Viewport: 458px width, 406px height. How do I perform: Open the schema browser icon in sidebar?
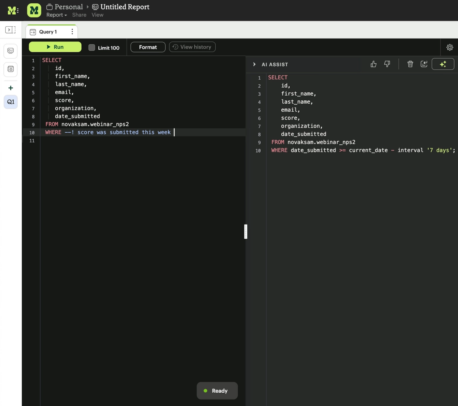pyautogui.click(x=10, y=69)
